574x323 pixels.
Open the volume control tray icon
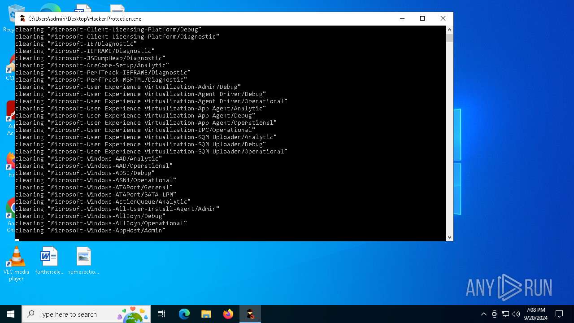tap(516, 314)
